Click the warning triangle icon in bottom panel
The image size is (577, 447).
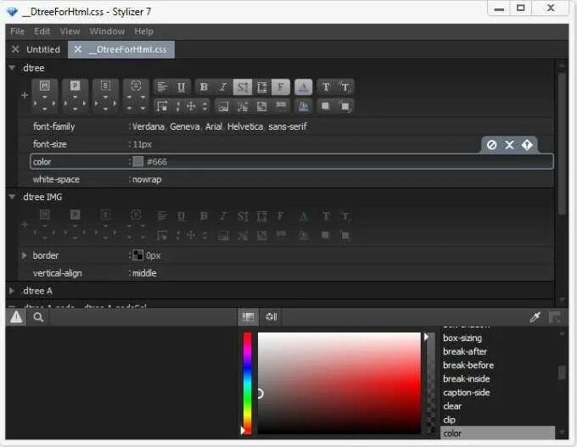(x=16, y=316)
